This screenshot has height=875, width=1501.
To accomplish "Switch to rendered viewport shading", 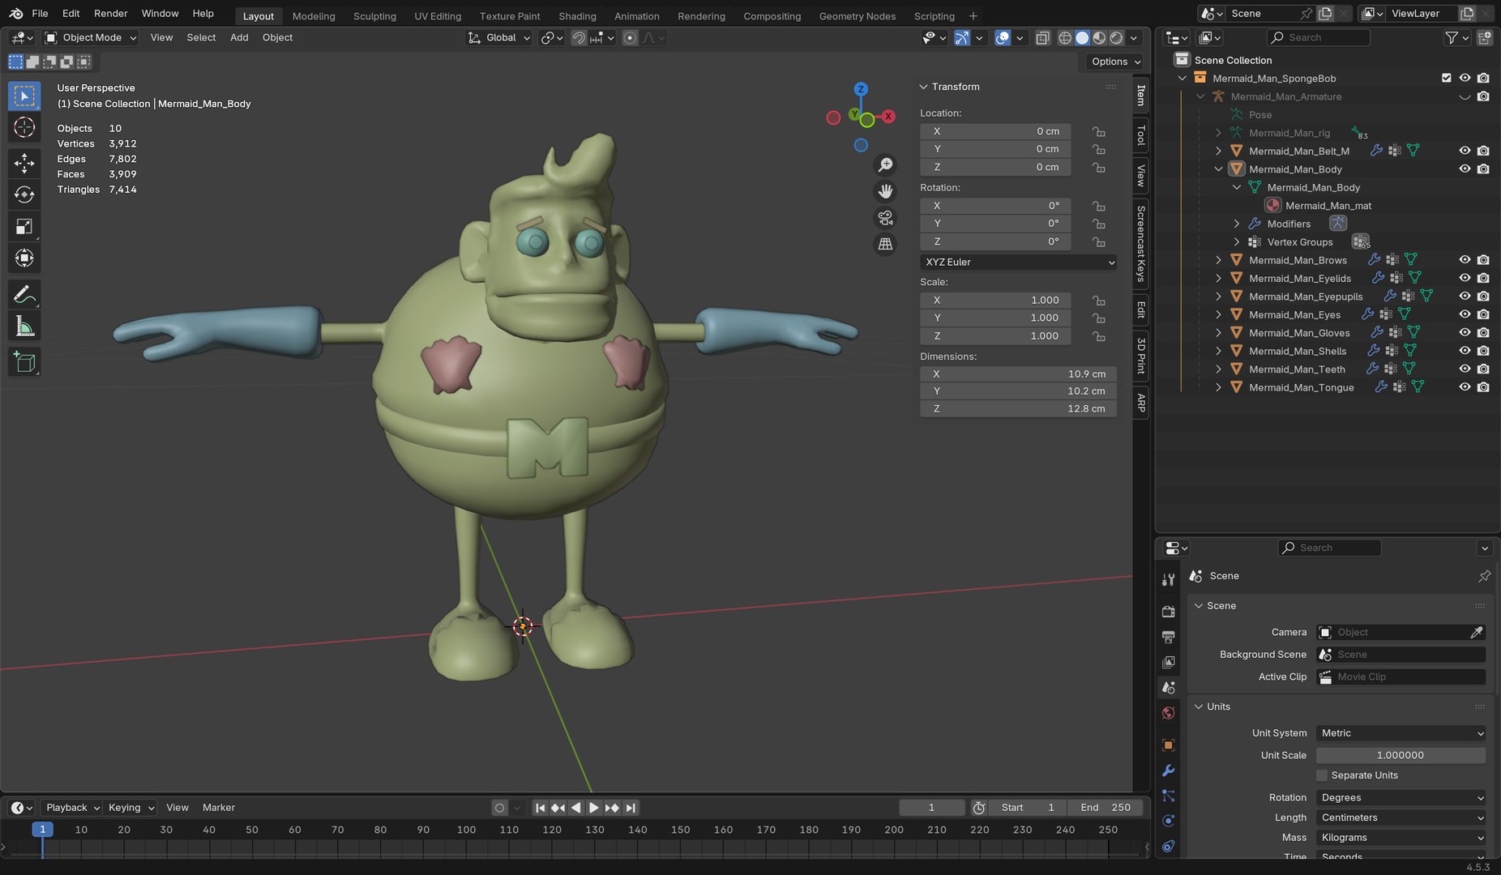I will pyautogui.click(x=1116, y=37).
